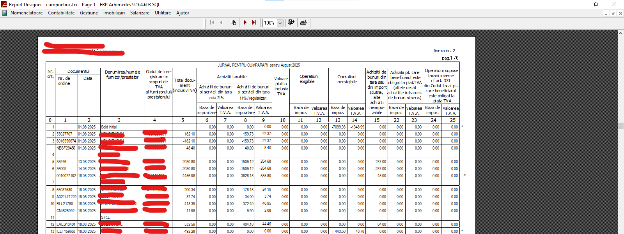Restore the inner report preview window
The image size is (624, 234).
click(613, 13)
